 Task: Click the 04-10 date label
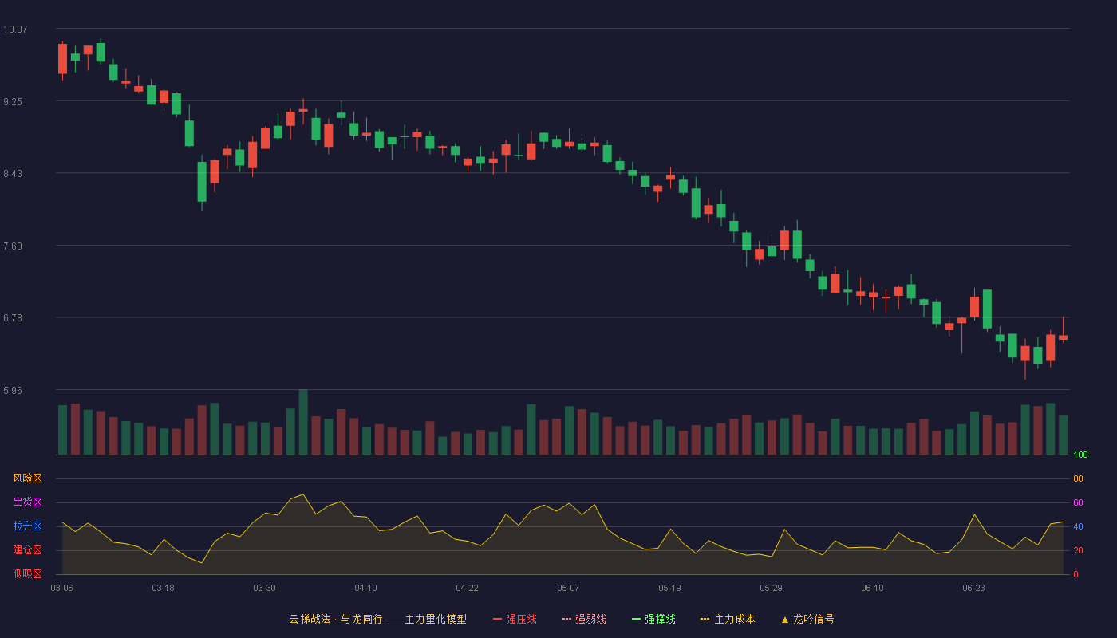point(365,588)
